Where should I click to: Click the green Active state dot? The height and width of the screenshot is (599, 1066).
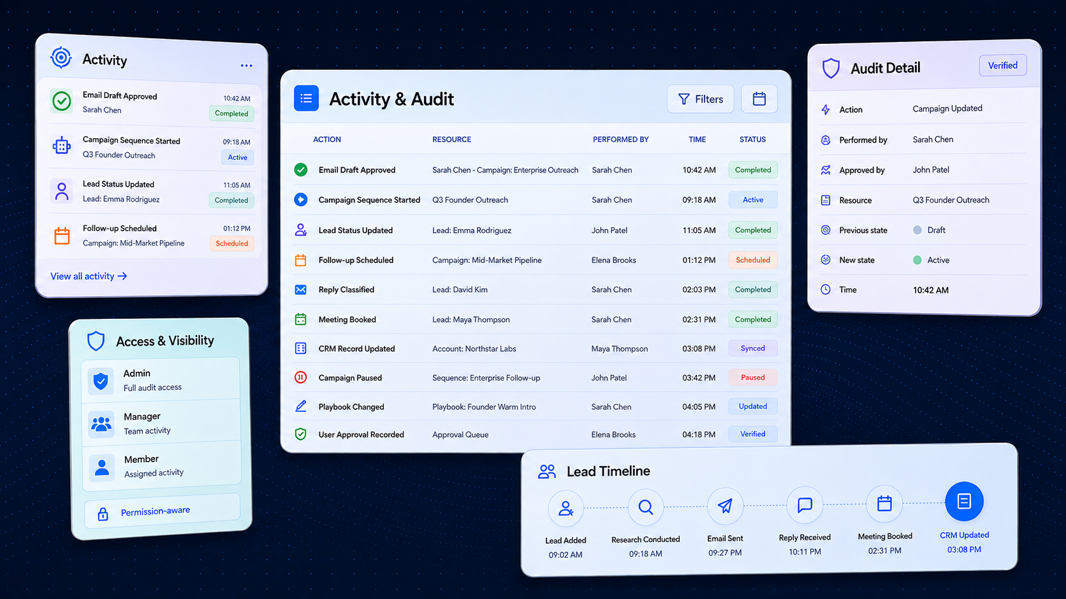coord(917,260)
